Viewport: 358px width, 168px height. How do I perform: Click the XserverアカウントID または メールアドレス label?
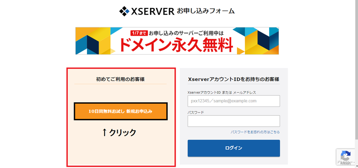(x=222, y=93)
